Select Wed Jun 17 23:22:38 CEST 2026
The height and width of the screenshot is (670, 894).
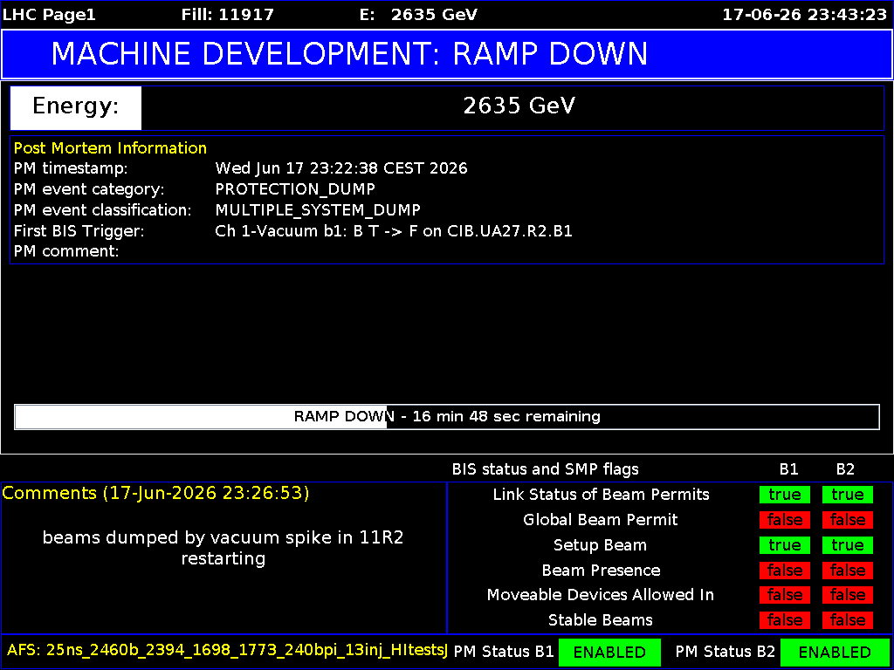(x=341, y=168)
